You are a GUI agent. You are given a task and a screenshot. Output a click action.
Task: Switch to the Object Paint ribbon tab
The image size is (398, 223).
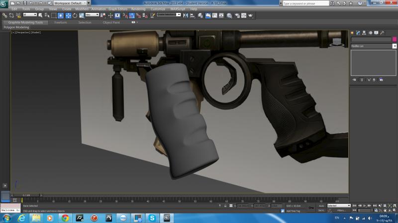(111, 22)
